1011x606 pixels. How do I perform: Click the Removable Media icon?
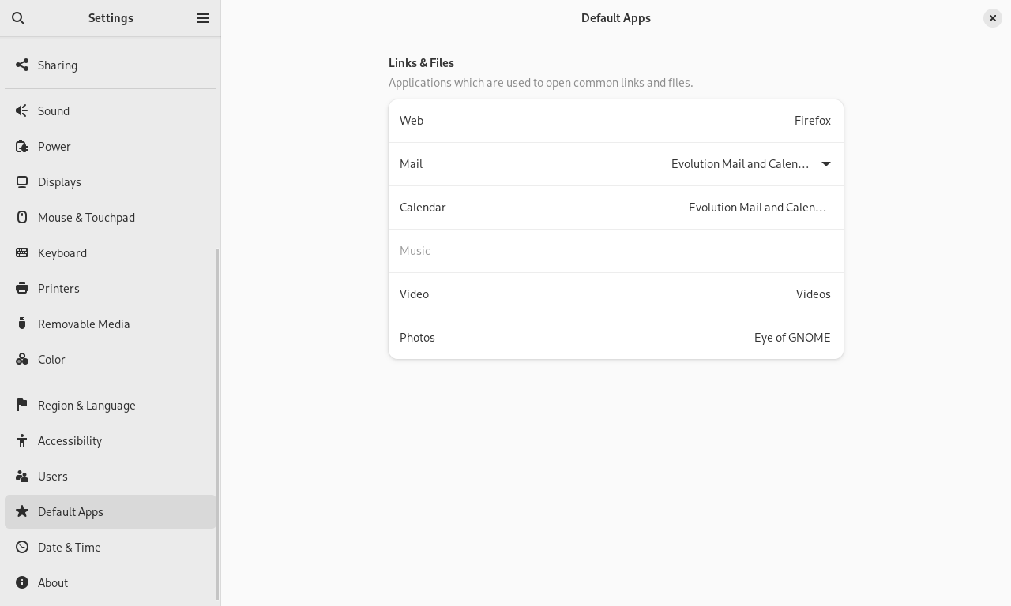tap(22, 324)
